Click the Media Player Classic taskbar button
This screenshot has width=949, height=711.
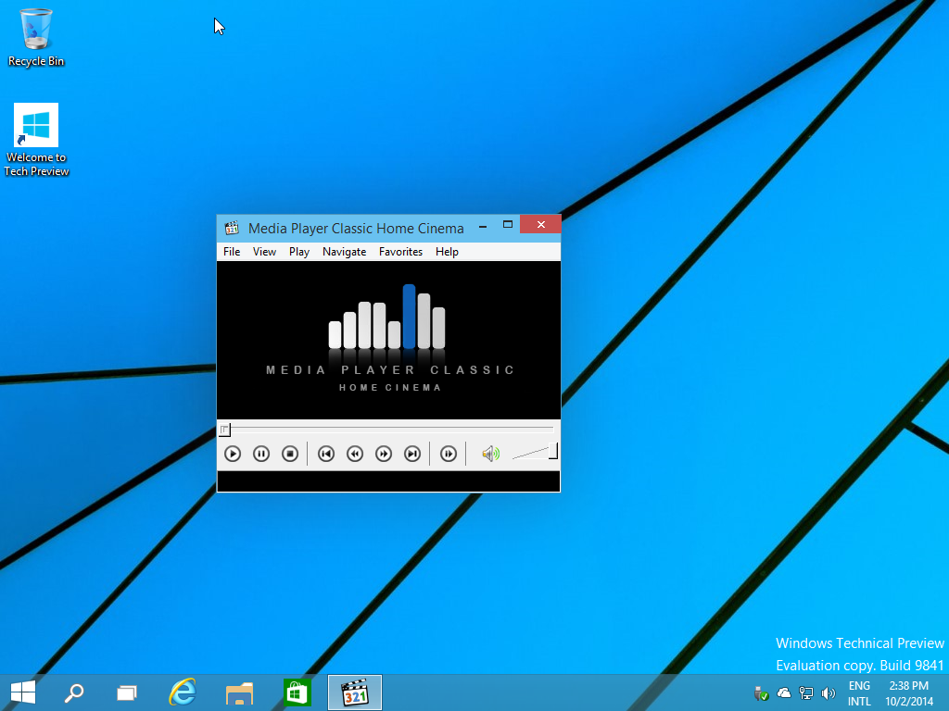pyautogui.click(x=355, y=692)
